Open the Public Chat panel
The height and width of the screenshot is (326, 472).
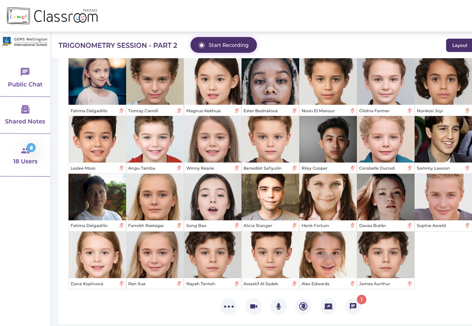click(25, 78)
